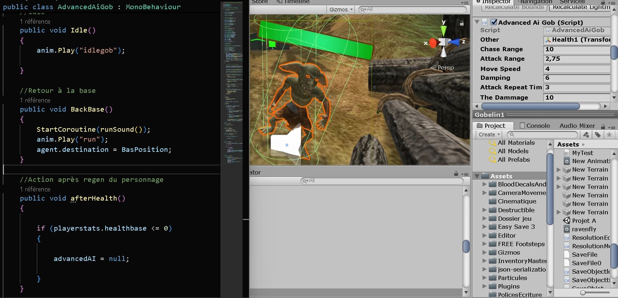Toggle Persp projection label in Scene view
The image size is (618, 298).
pyautogui.click(x=445, y=67)
